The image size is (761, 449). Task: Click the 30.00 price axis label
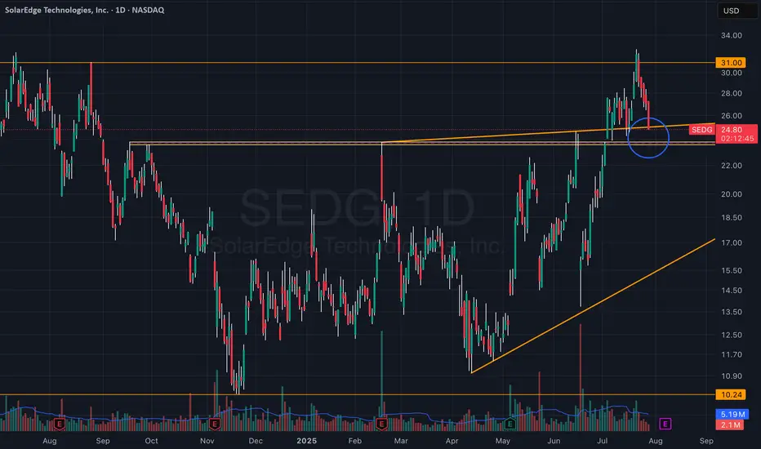(x=732, y=73)
